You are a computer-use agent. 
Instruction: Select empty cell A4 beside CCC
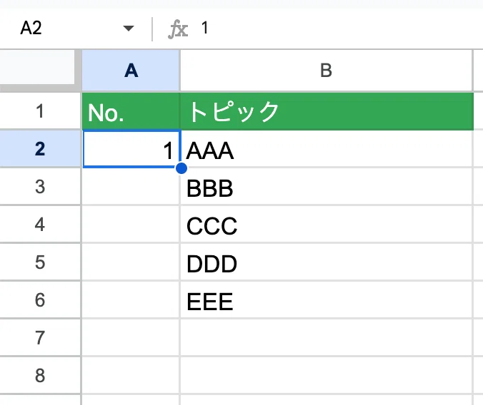click(x=131, y=225)
